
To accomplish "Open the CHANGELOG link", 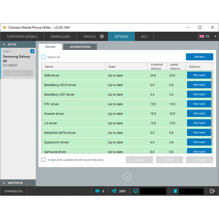I will tap(13, 191).
